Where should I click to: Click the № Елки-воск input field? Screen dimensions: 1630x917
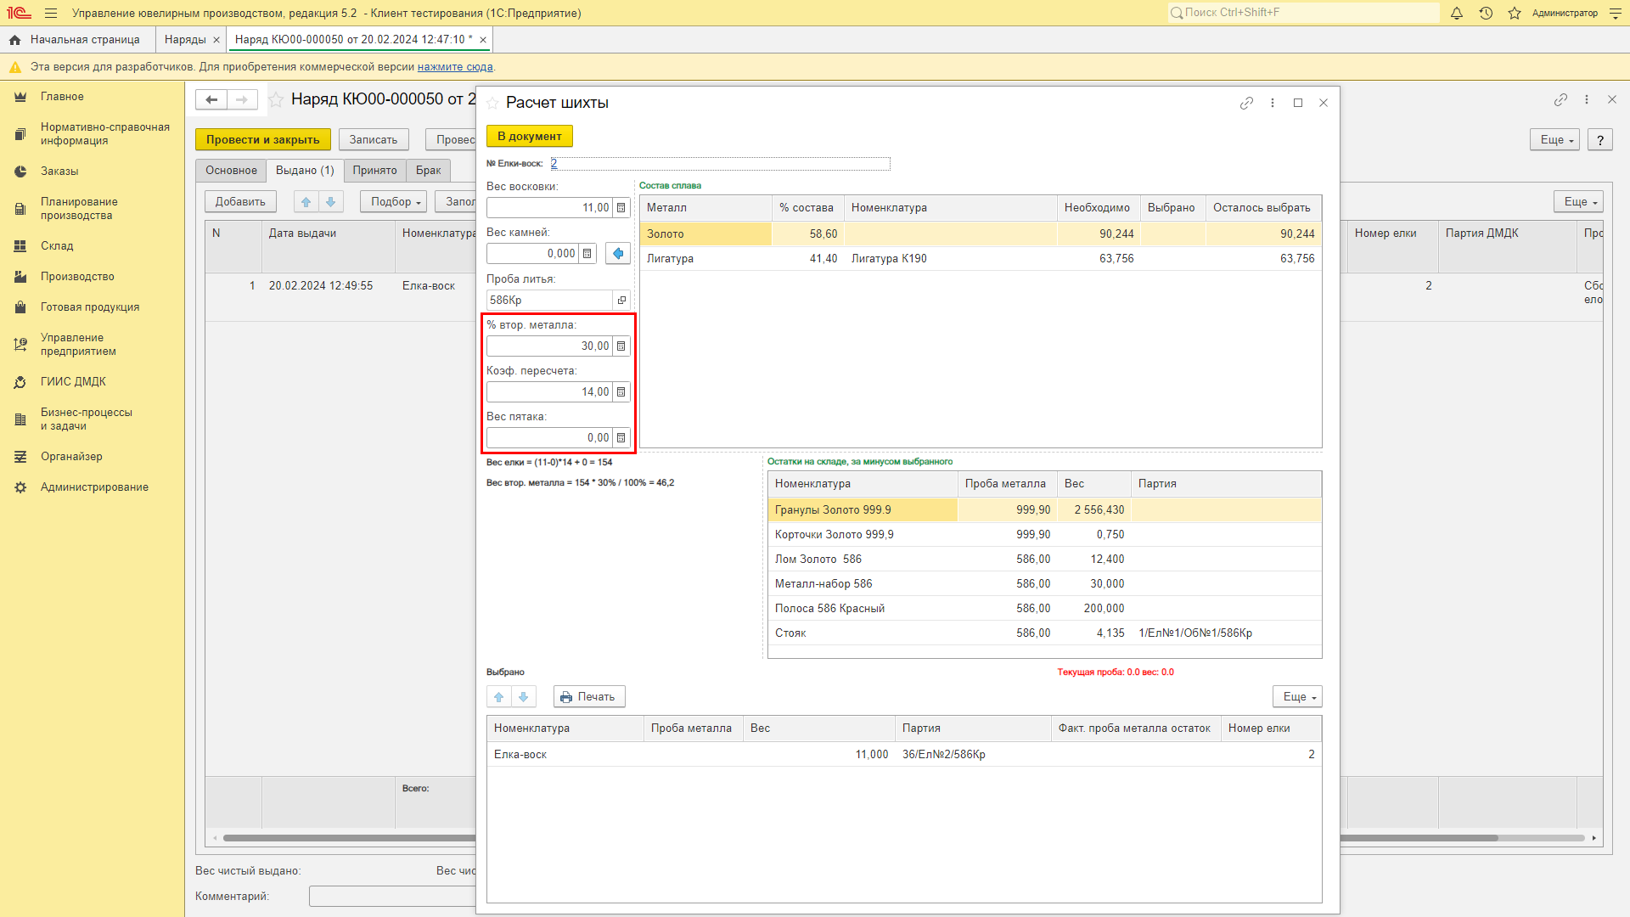pos(720,164)
